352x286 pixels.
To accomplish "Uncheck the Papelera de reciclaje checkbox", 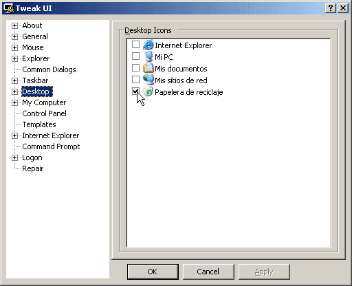I will click(x=135, y=91).
